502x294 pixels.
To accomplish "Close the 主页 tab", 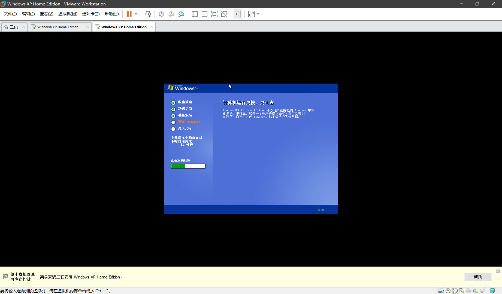I will point(23,27).
